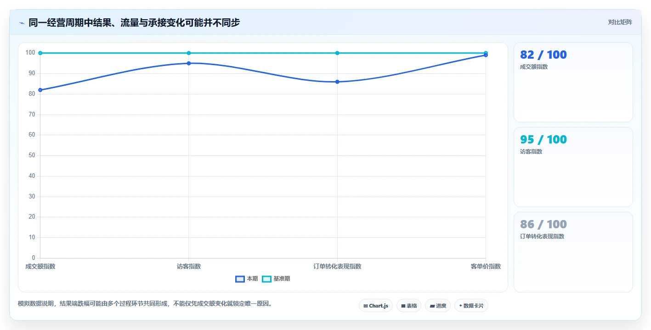Click the x-axis label 订单转化表现指数
Image resolution: width=651 pixels, height=330 pixels.
[x=337, y=266]
